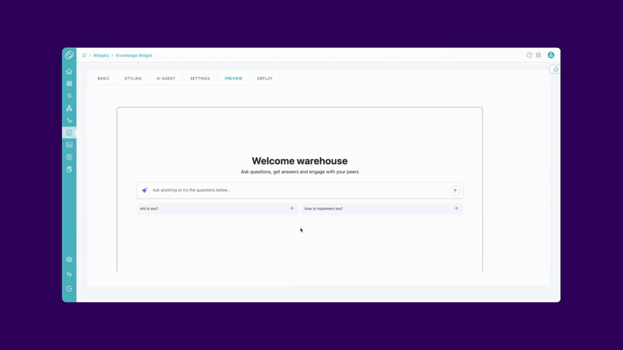This screenshot has width=623, height=350.
Task: Click the help question-mark icon
Action: (x=530, y=55)
